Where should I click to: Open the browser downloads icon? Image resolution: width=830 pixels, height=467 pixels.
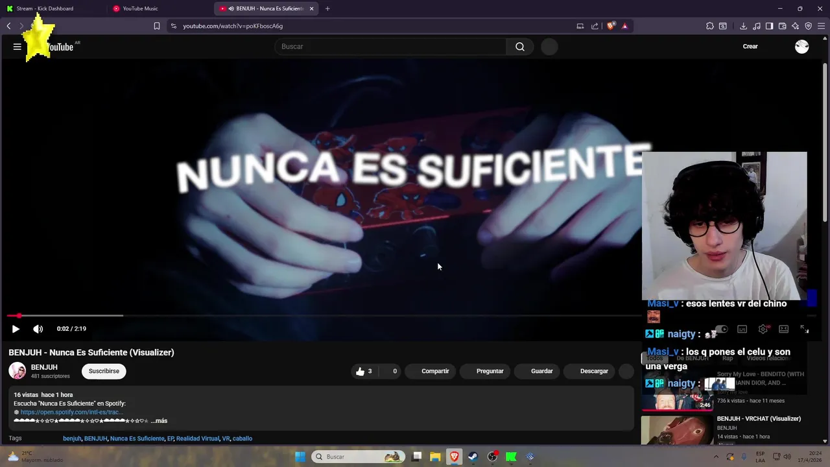pos(743,26)
